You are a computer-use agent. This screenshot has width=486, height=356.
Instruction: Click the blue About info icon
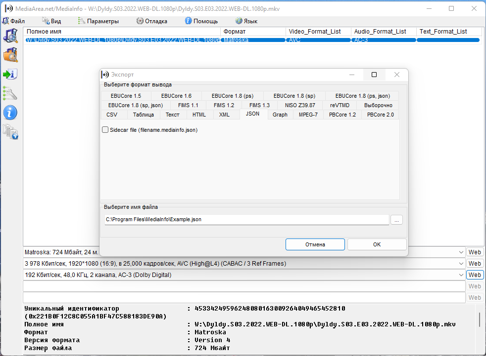(10, 113)
